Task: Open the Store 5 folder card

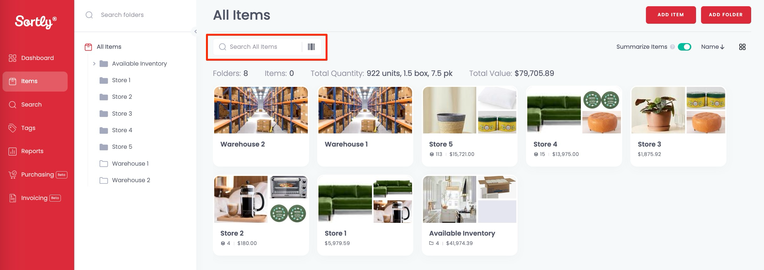Action: coord(469,126)
